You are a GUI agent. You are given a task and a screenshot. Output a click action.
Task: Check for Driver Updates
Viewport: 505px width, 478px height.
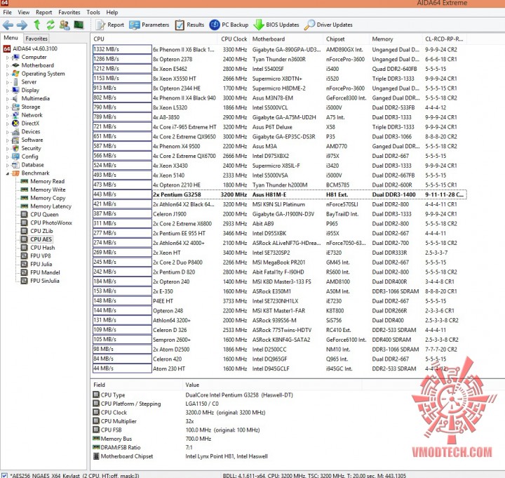coord(328,25)
